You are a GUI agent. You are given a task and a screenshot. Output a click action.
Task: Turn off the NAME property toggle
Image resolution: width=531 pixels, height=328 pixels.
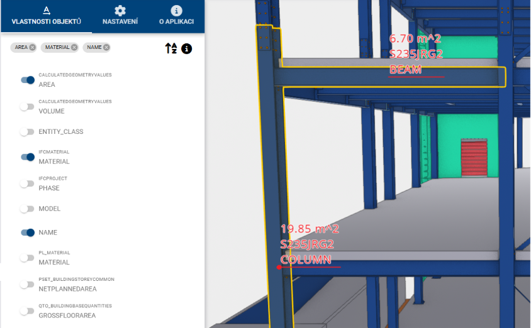point(27,232)
